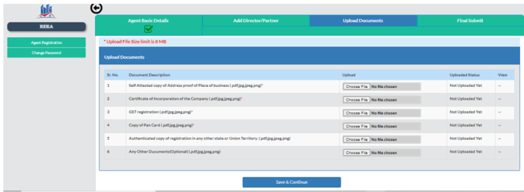Select the Upload Documents tab

point(363,20)
